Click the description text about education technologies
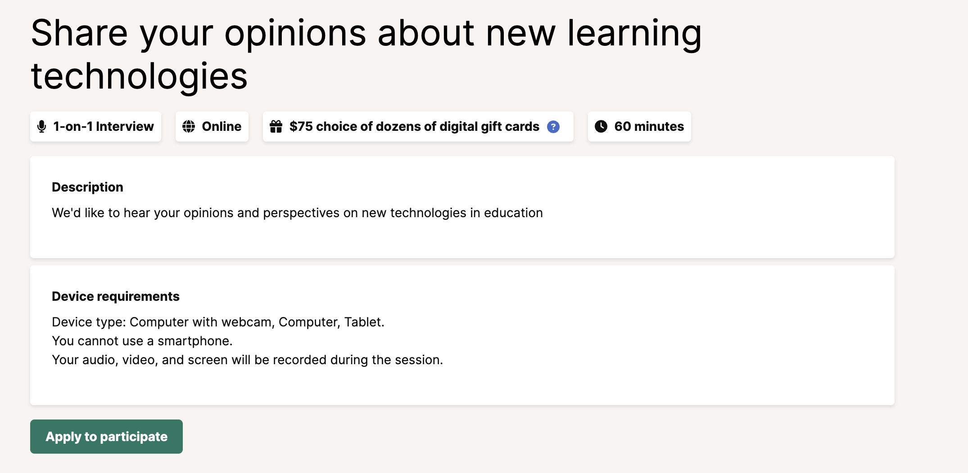 tap(297, 213)
